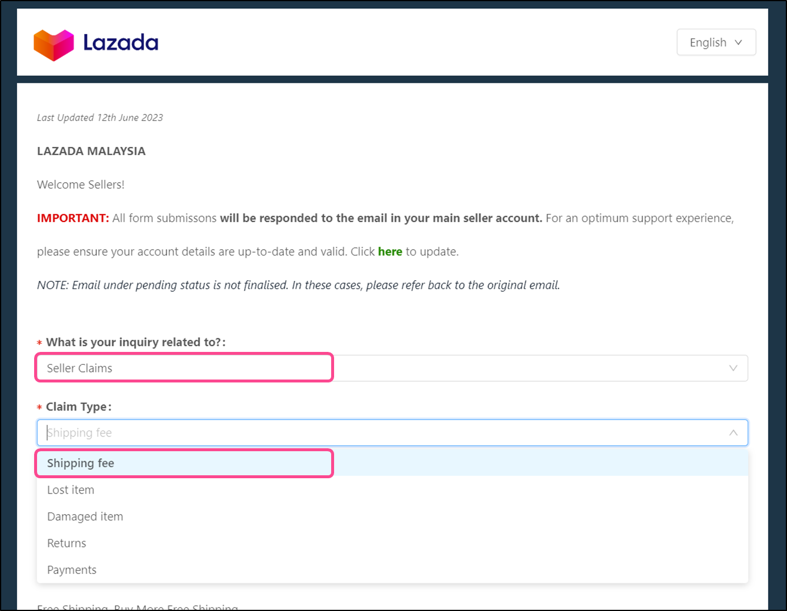Pick Damaged item in the claim list

[85, 516]
